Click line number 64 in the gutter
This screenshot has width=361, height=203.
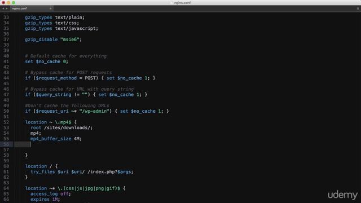pos(6,188)
